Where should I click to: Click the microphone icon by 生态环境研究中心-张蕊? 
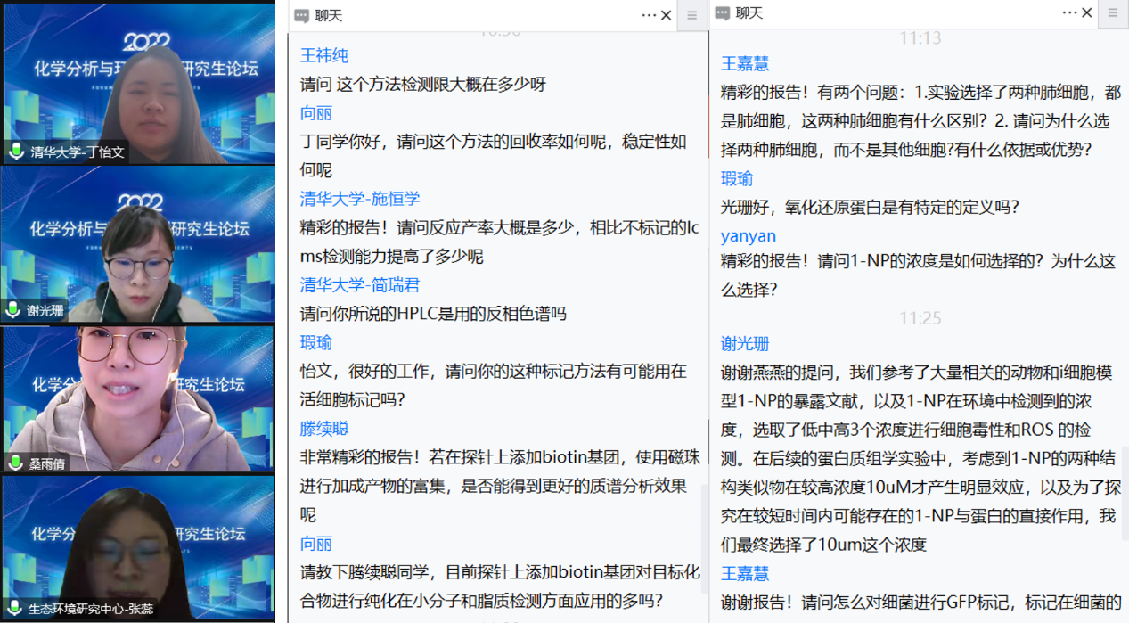[14, 607]
